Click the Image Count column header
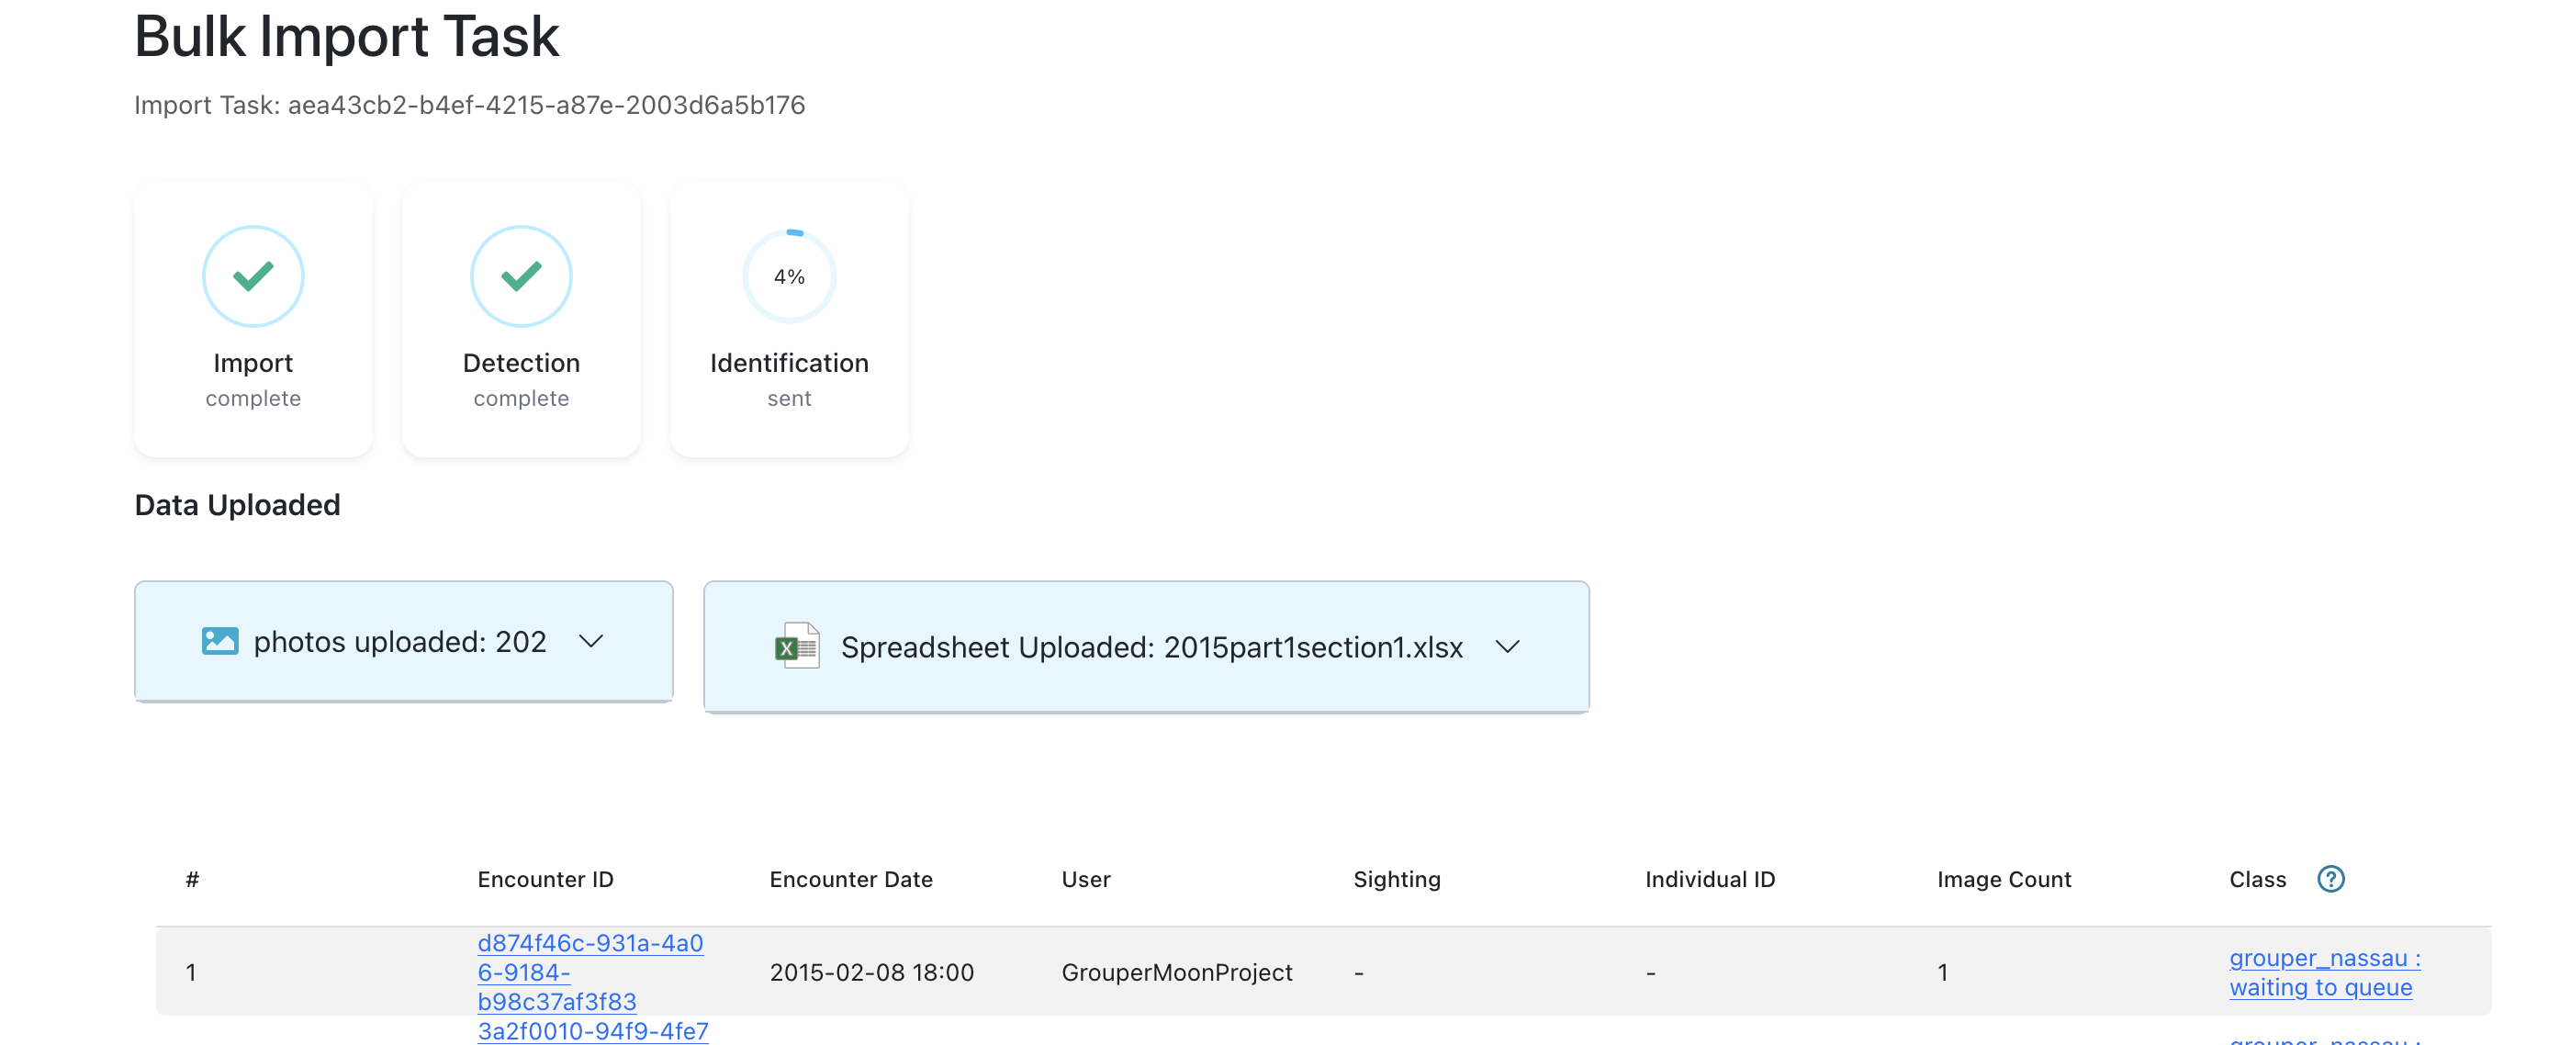 click(x=2004, y=880)
